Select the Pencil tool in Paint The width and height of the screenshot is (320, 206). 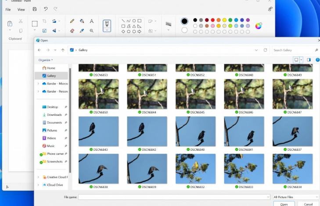coord(72,21)
